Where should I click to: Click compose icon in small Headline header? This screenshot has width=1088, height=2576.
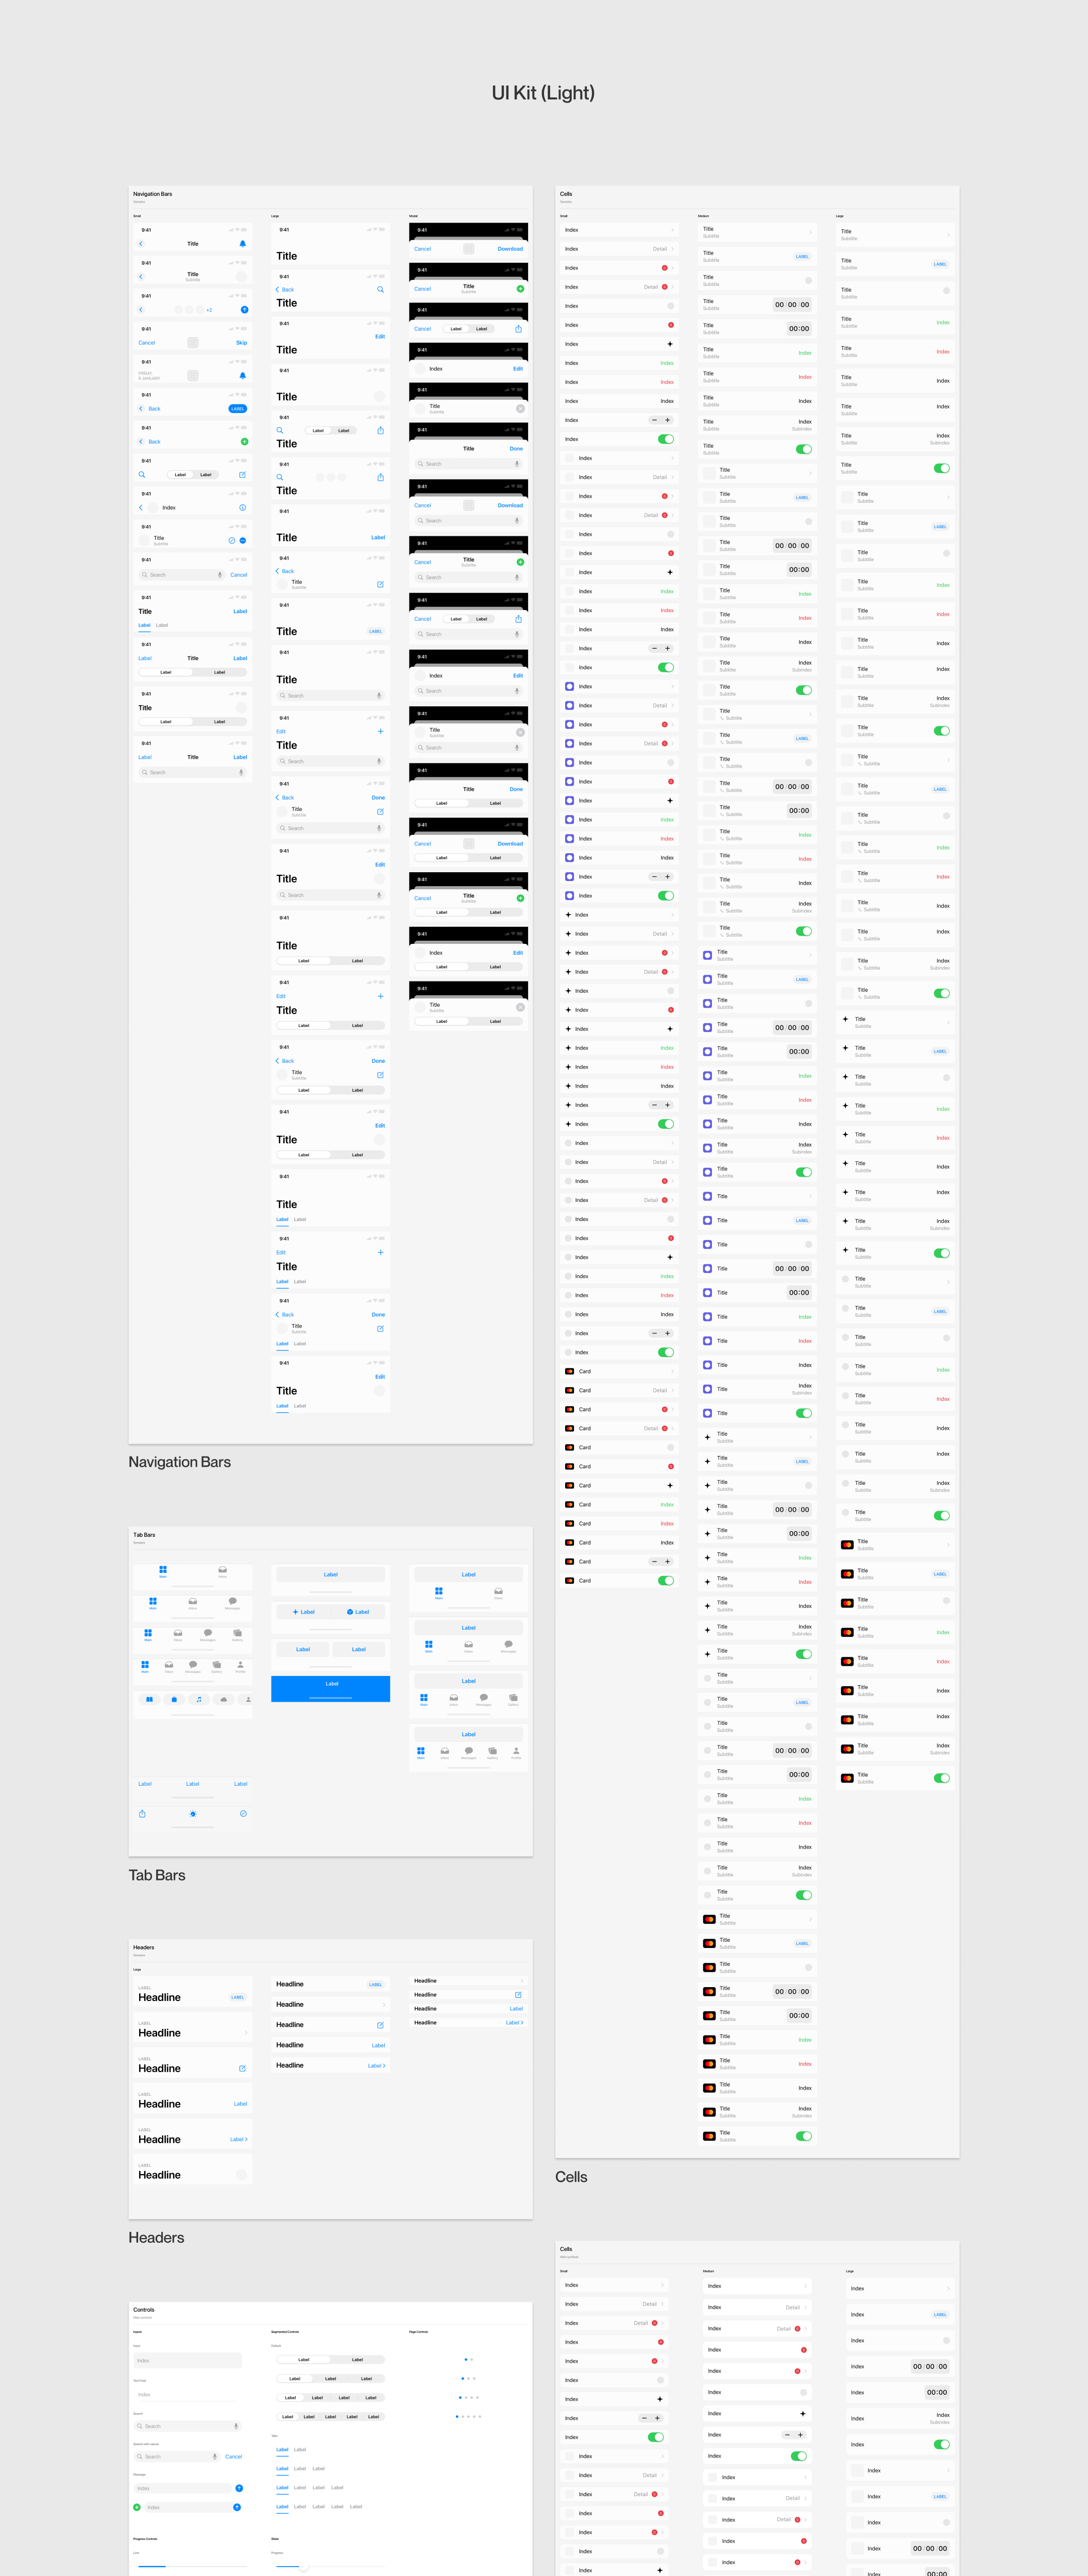click(518, 1995)
